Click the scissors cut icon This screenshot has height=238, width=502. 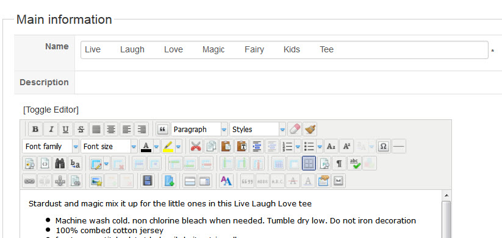point(196,147)
